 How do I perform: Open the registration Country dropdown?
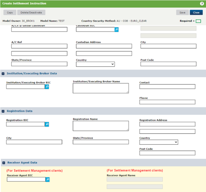coord(159,142)
